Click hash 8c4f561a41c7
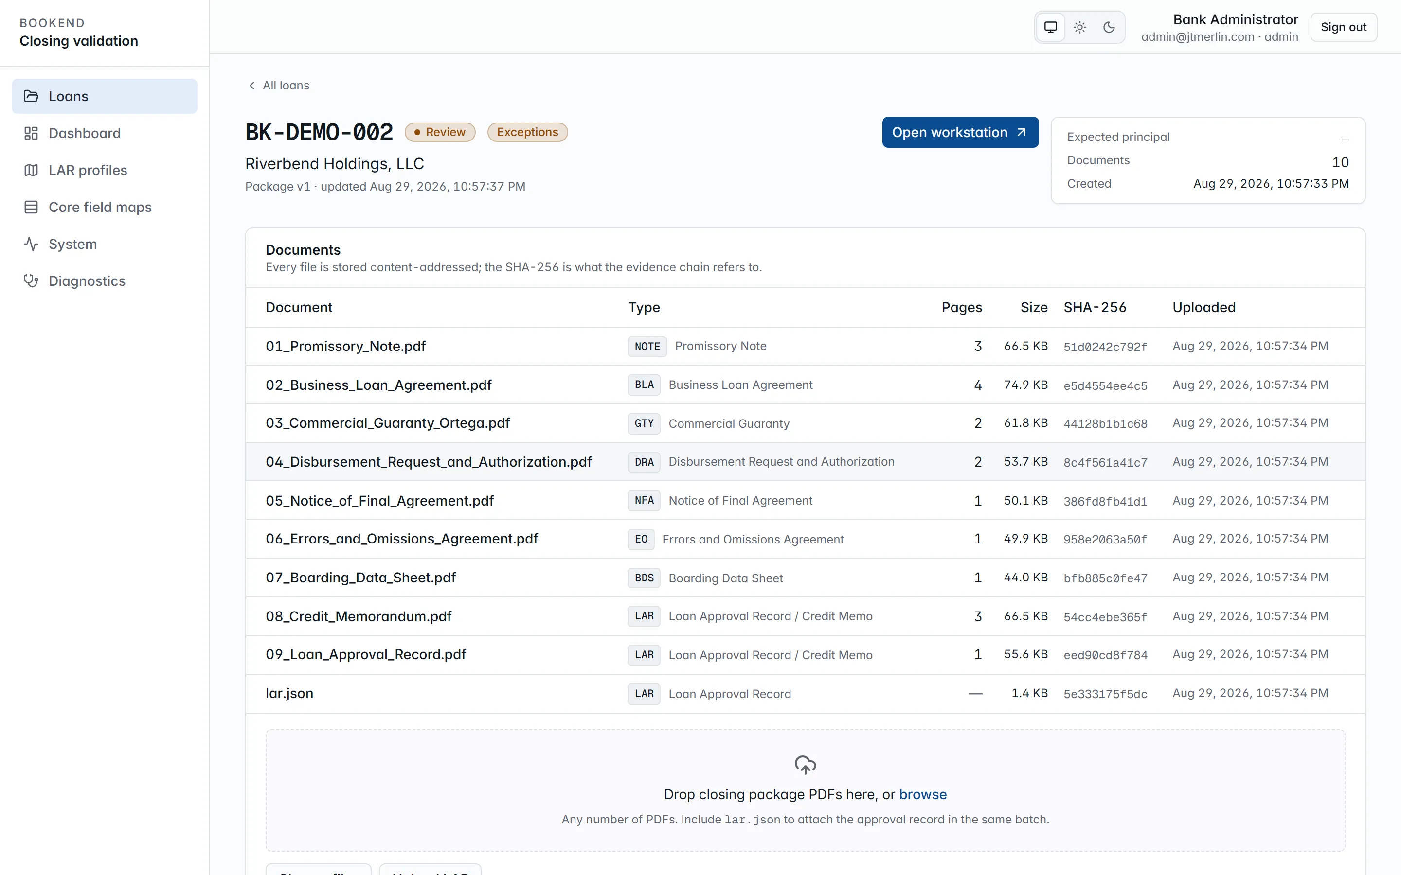 pyautogui.click(x=1105, y=462)
